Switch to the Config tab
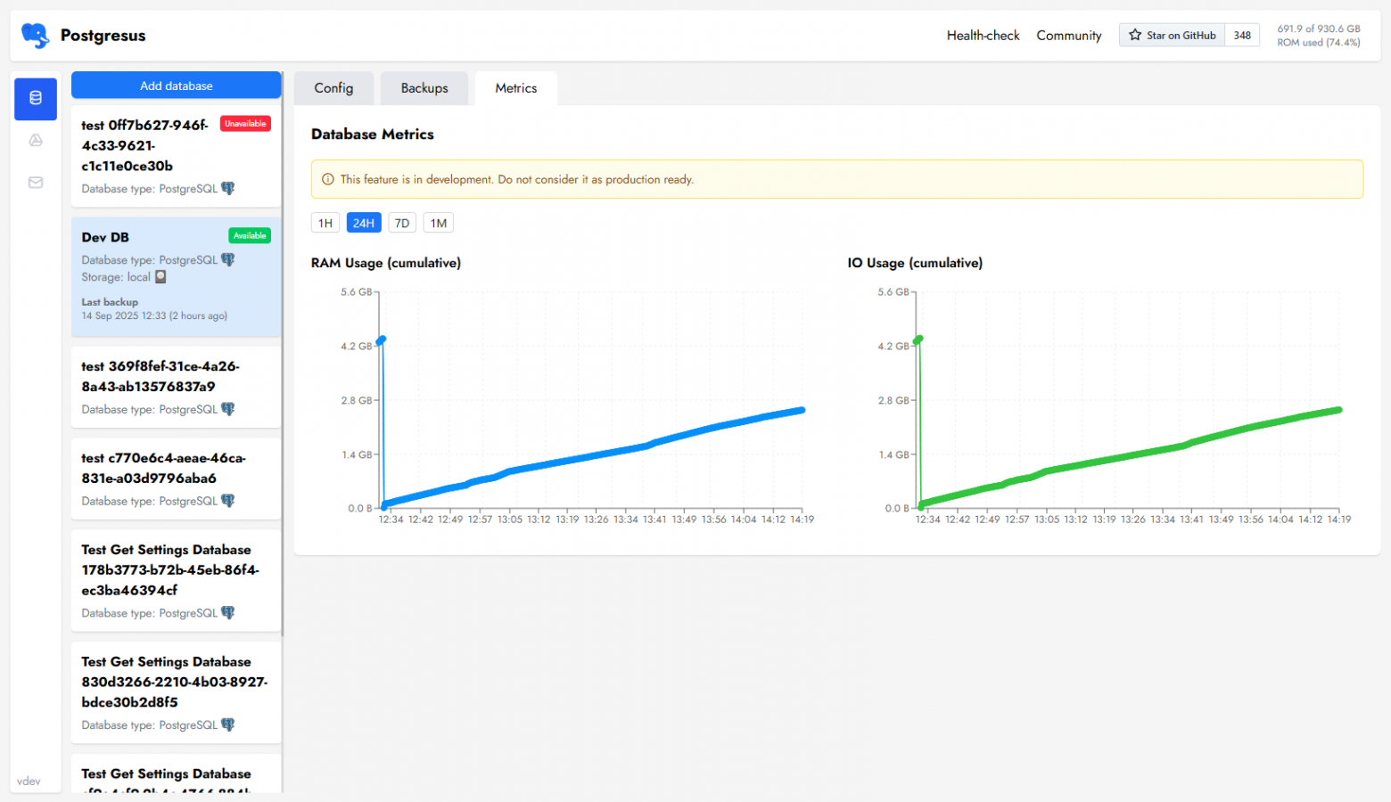 (333, 88)
